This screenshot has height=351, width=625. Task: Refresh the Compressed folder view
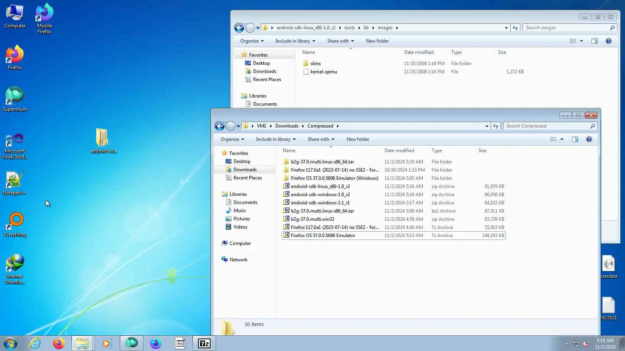[496, 126]
